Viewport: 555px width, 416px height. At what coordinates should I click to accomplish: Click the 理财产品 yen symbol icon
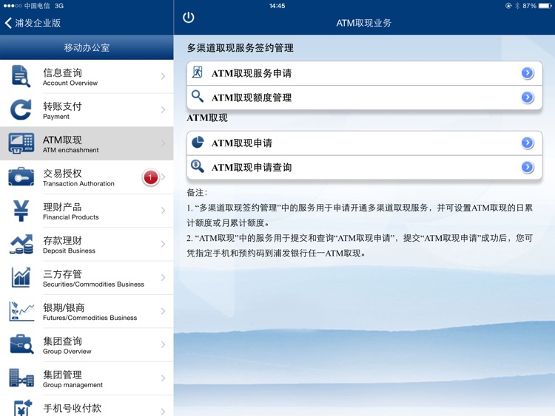click(21, 211)
